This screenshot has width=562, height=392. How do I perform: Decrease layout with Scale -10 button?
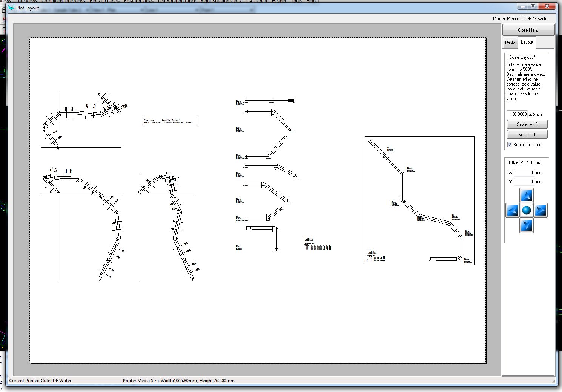527,135
